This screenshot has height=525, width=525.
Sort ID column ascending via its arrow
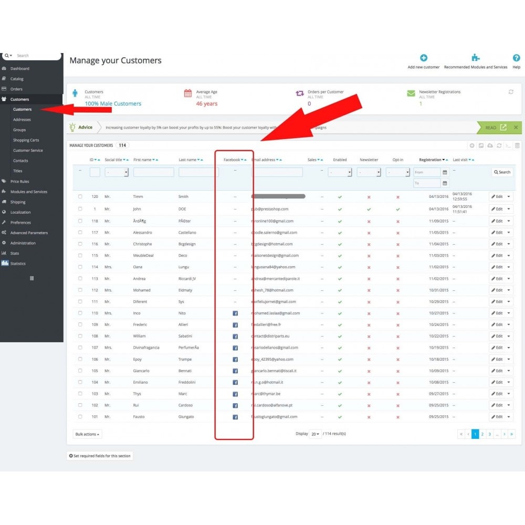[x=99, y=160]
